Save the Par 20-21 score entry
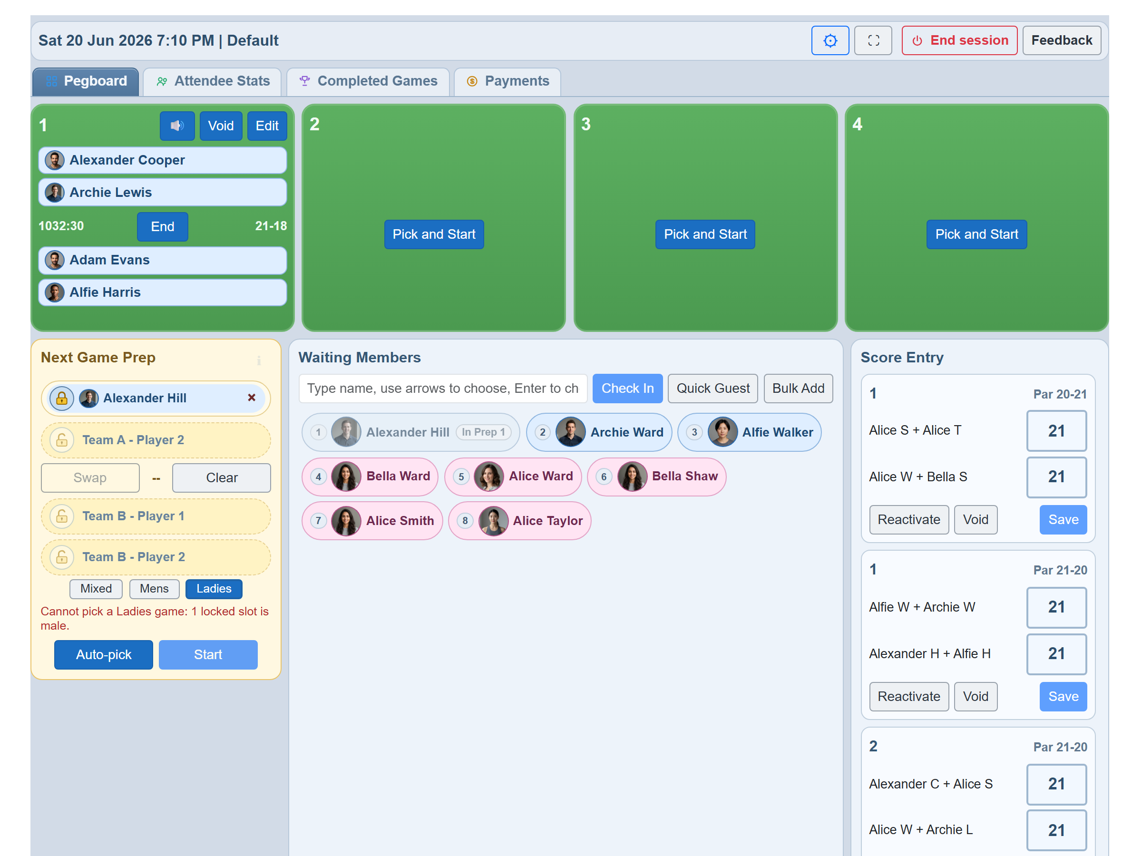1132x856 pixels. [x=1063, y=520]
